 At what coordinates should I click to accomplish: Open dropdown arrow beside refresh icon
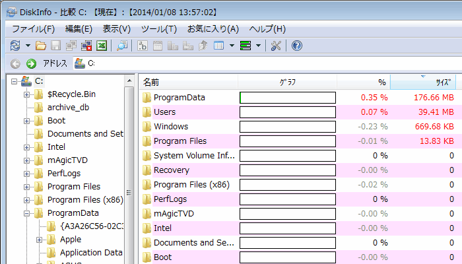click(x=28, y=46)
